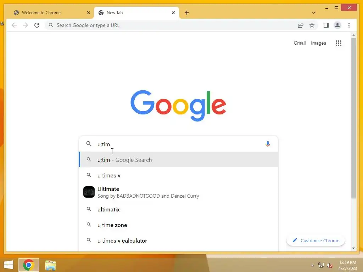Viewport: 363px width, 272px height.
Task: Select the New Tab tab
Action: click(136, 13)
